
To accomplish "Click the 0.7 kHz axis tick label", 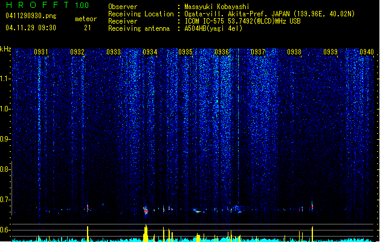I will (x=4, y=200).
